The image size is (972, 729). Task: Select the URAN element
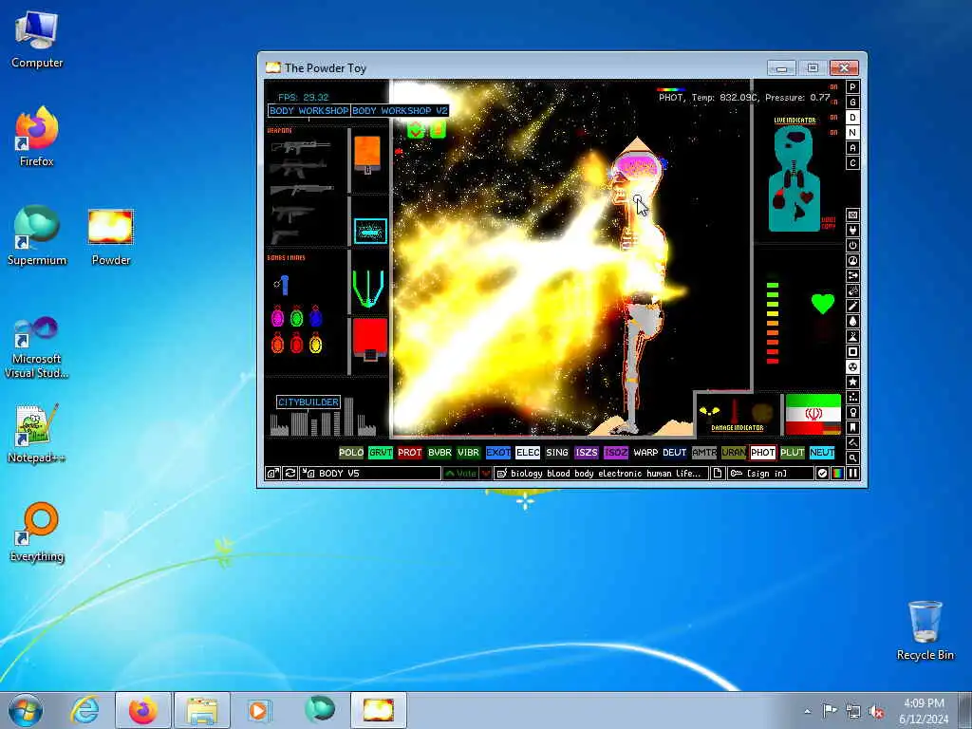(x=734, y=453)
